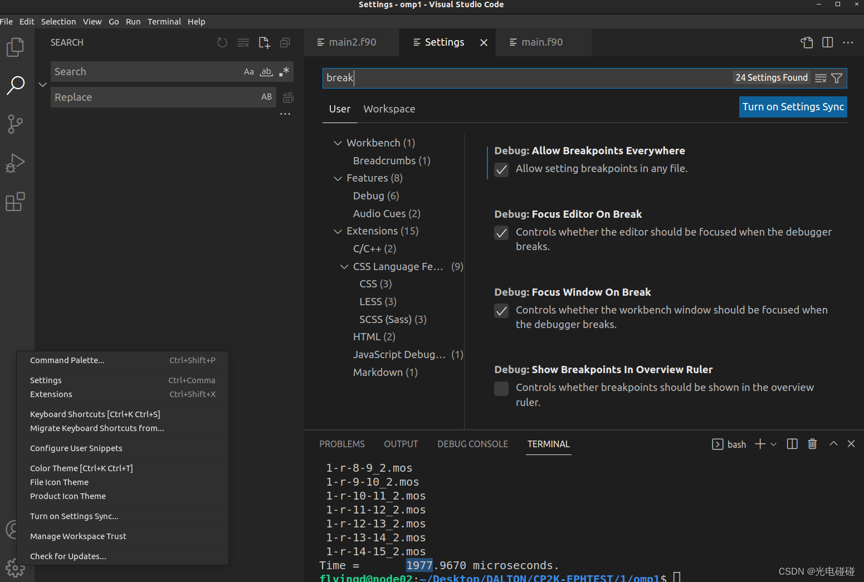The image size is (864, 582).
Task: Kill the terminal with the trash icon
Action: coord(812,443)
